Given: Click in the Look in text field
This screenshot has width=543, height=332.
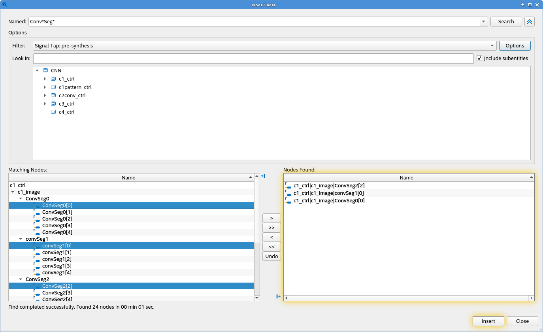Looking at the screenshot, I should click(x=253, y=58).
